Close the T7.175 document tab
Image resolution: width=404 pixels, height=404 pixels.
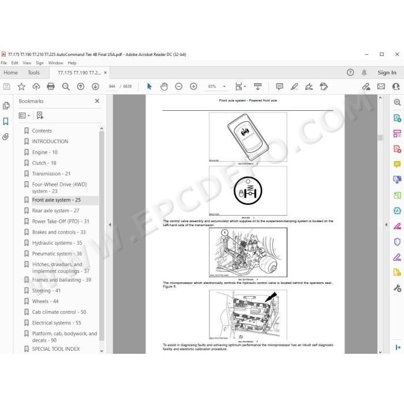tap(106, 73)
